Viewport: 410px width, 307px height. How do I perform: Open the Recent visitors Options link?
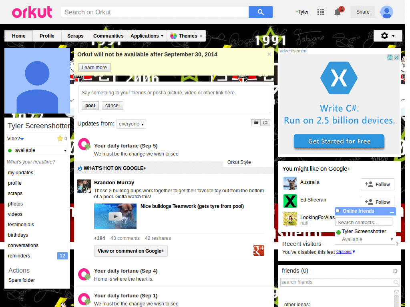pos(346,252)
